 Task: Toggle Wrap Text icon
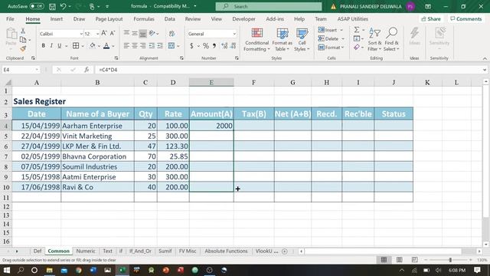pyautogui.click(x=171, y=34)
